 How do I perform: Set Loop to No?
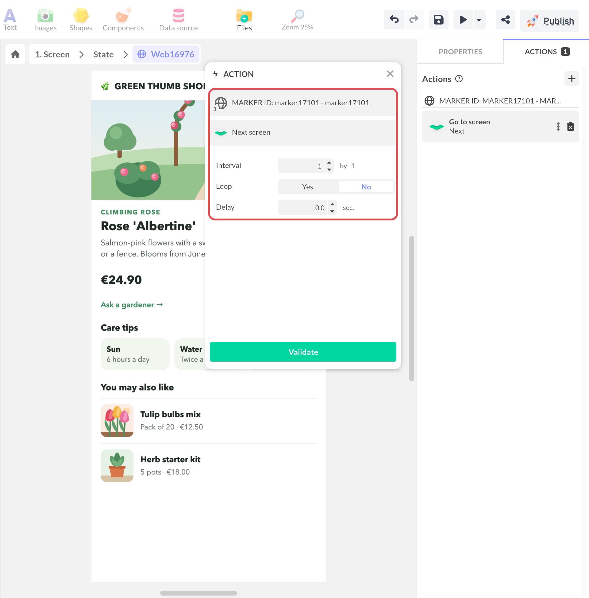coord(366,187)
